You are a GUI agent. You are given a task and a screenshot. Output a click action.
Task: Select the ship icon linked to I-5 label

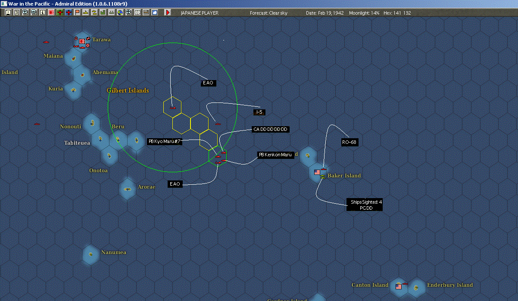click(218, 124)
